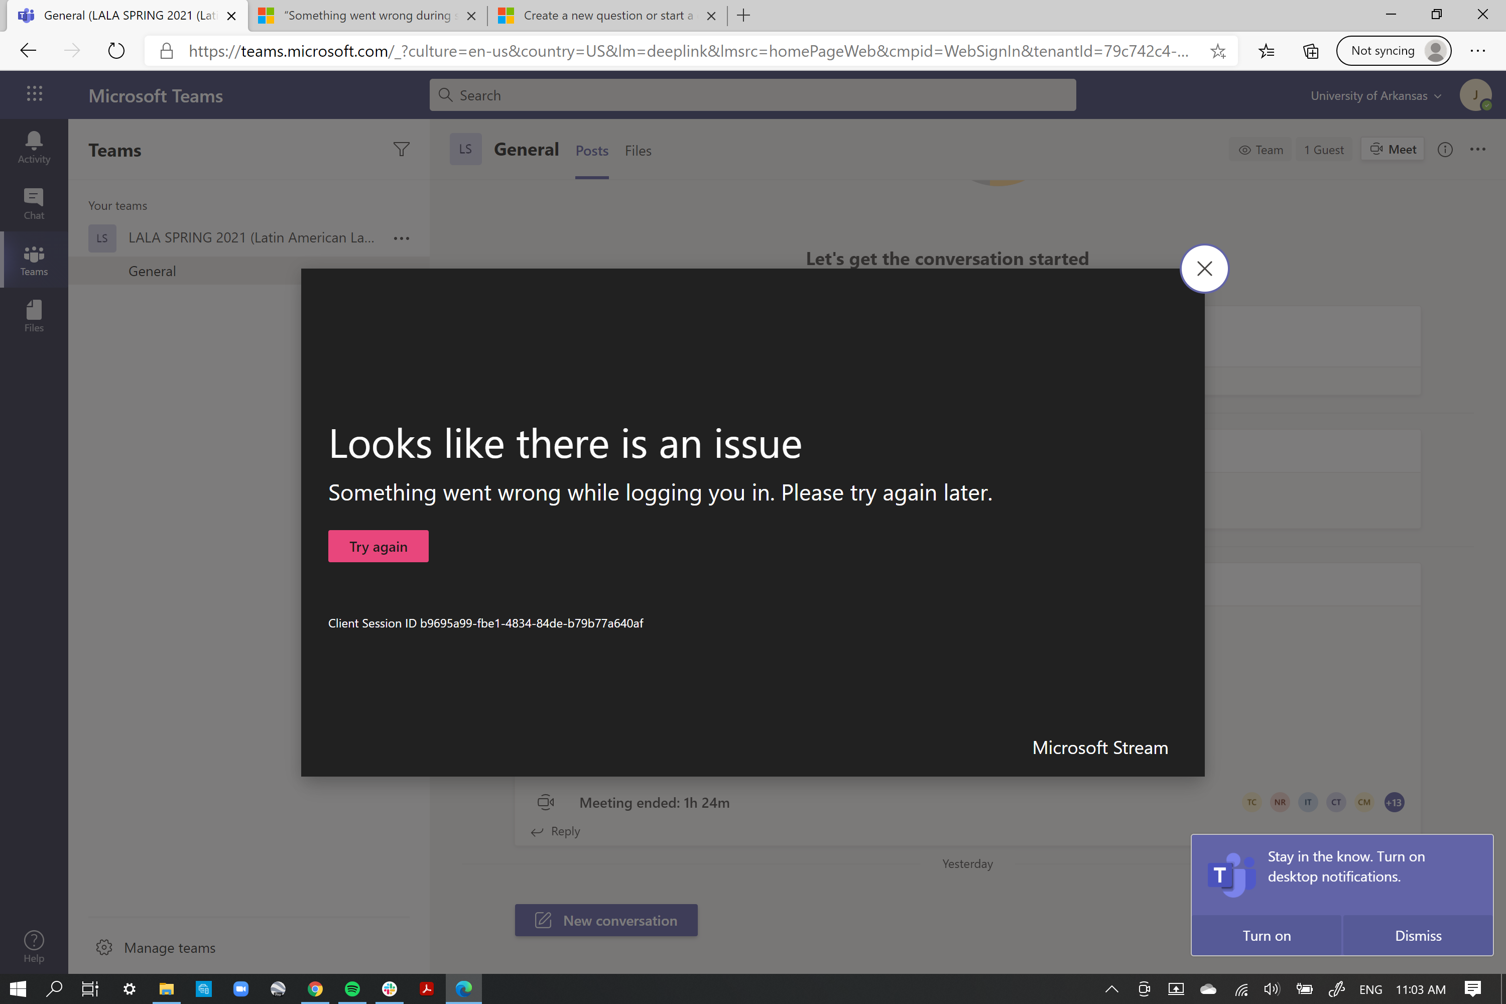This screenshot has height=1004, width=1506.
Task: Go back in browser
Action: [x=28, y=51]
